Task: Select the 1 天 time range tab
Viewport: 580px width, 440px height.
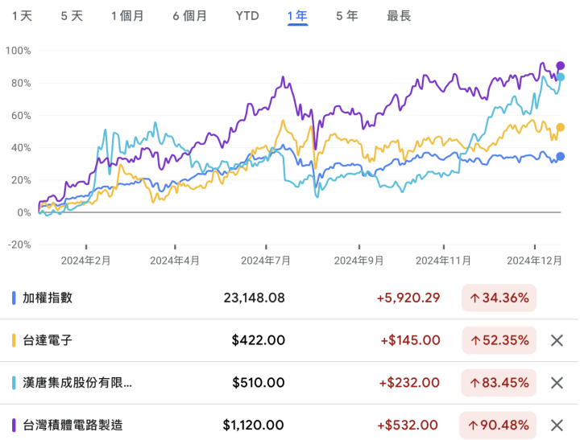Action: click(x=23, y=16)
